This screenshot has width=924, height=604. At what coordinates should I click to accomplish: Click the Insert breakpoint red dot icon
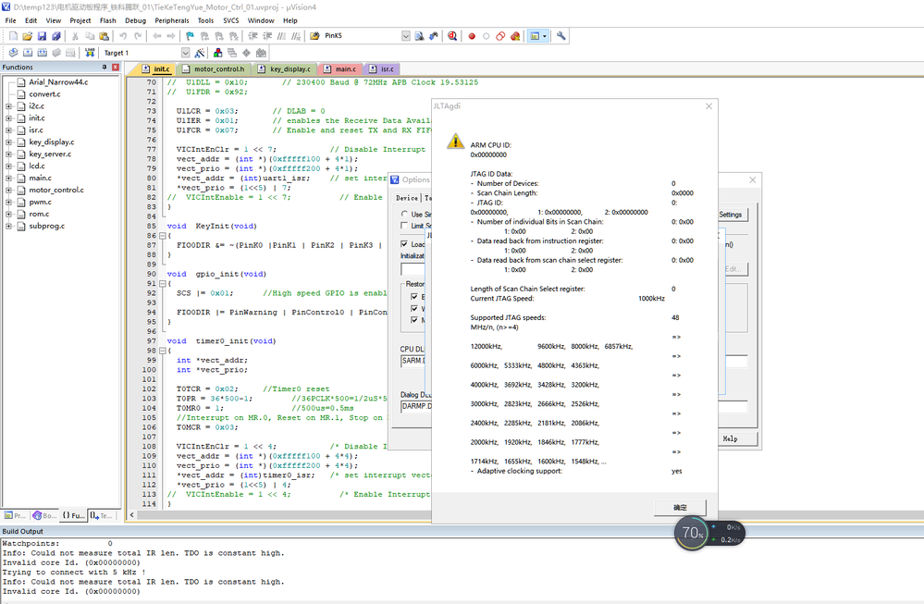(x=471, y=36)
